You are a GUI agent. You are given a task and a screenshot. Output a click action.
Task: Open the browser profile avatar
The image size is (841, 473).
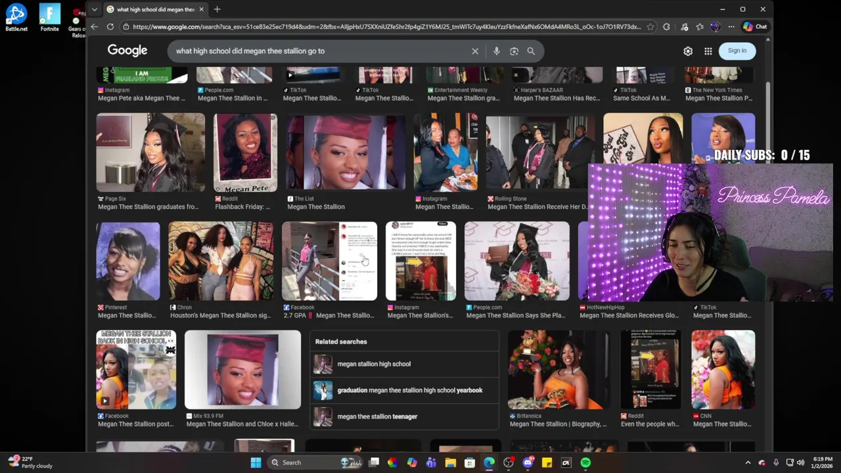click(716, 27)
